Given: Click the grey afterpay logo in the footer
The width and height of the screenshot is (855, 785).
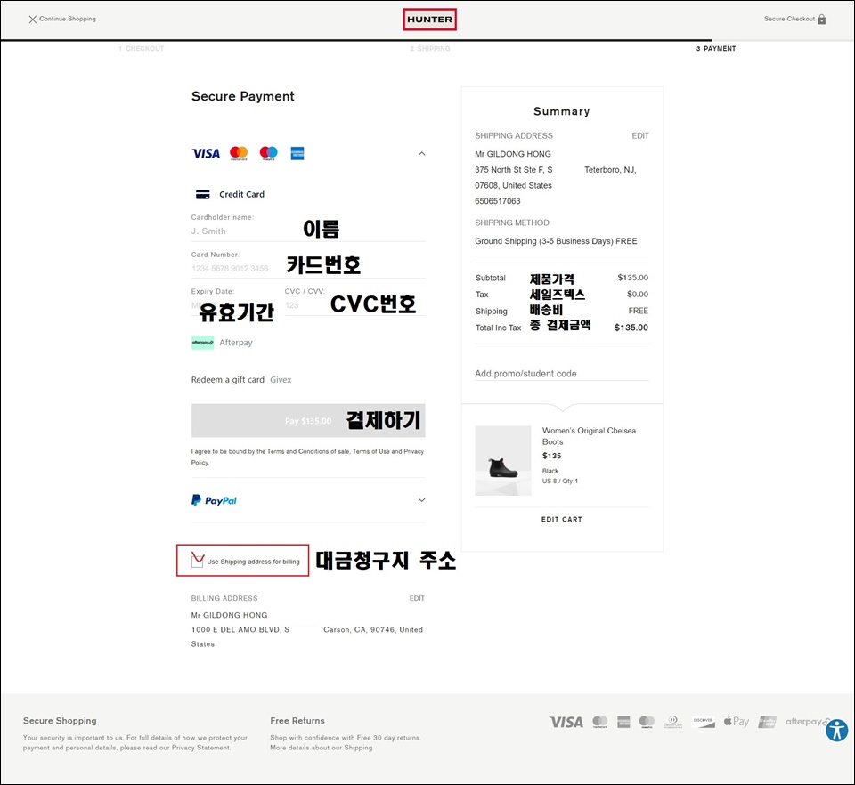Looking at the screenshot, I should coord(805,722).
